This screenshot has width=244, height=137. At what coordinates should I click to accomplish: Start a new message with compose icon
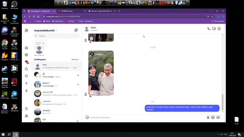[76, 30]
